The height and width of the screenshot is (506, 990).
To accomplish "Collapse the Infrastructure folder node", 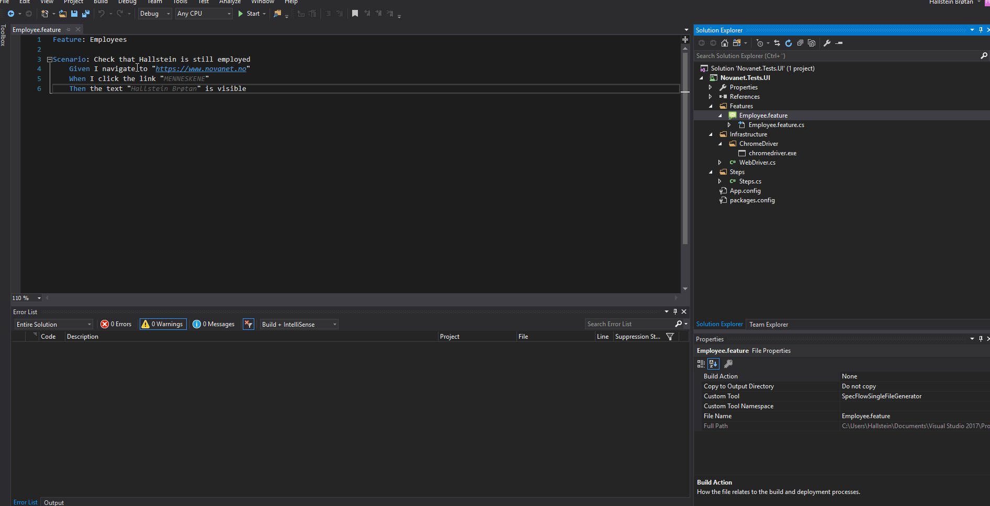I will coord(711,134).
